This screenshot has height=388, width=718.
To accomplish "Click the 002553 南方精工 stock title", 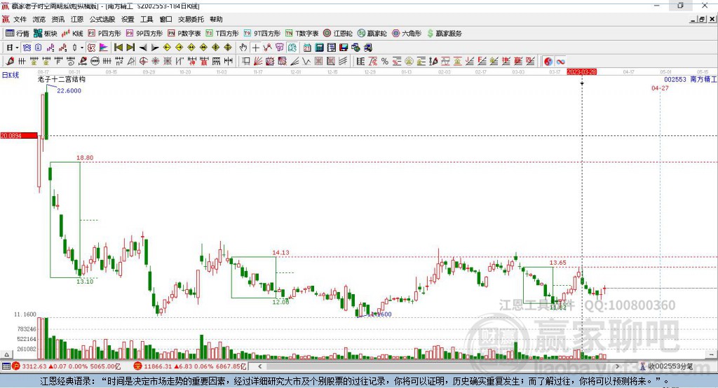I will pyautogui.click(x=690, y=79).
